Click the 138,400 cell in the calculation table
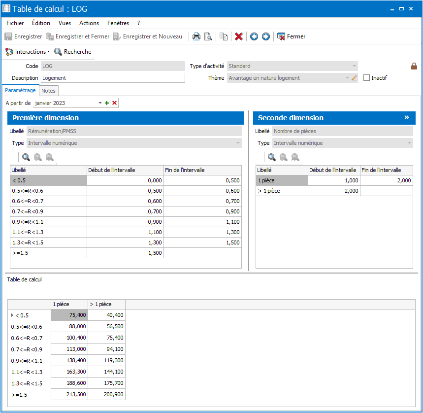 (69, 360)
